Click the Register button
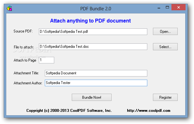194x124 pixels. click(165, 97)
